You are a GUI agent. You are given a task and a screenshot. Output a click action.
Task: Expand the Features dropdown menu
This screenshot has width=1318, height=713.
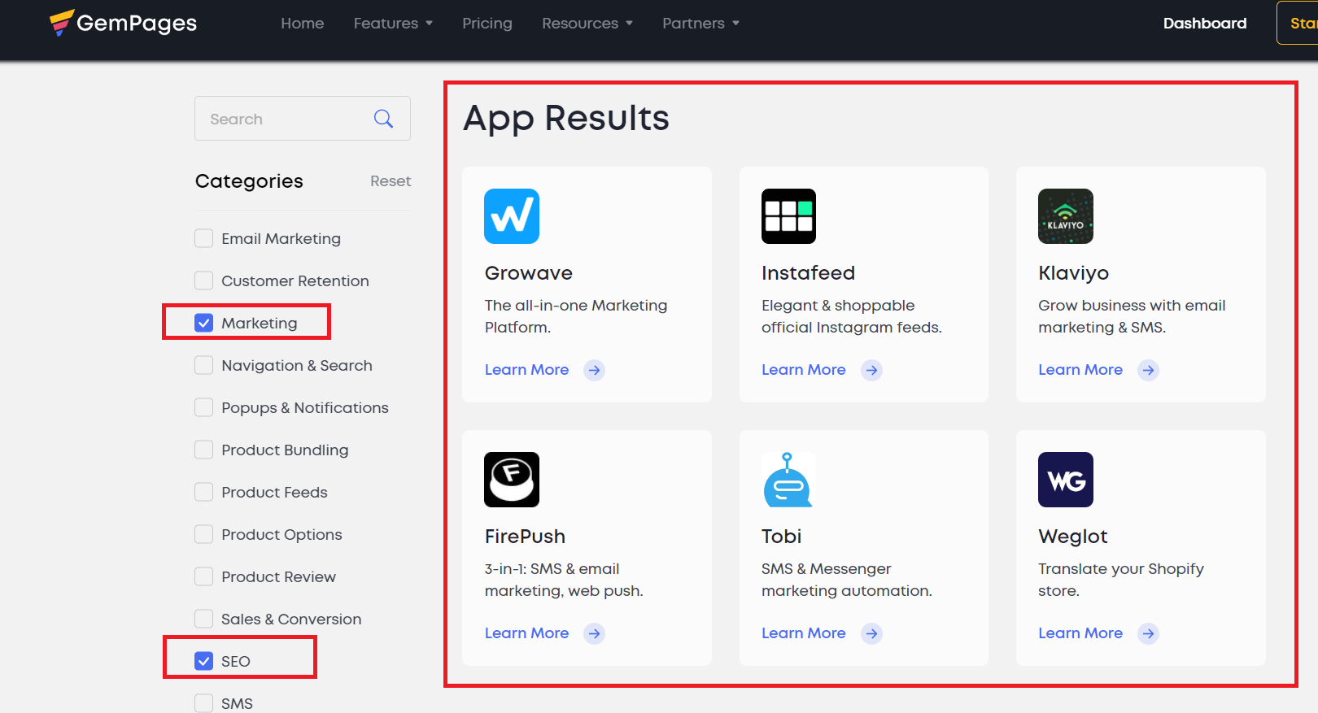pyautogui.click(x=393, y=24)
